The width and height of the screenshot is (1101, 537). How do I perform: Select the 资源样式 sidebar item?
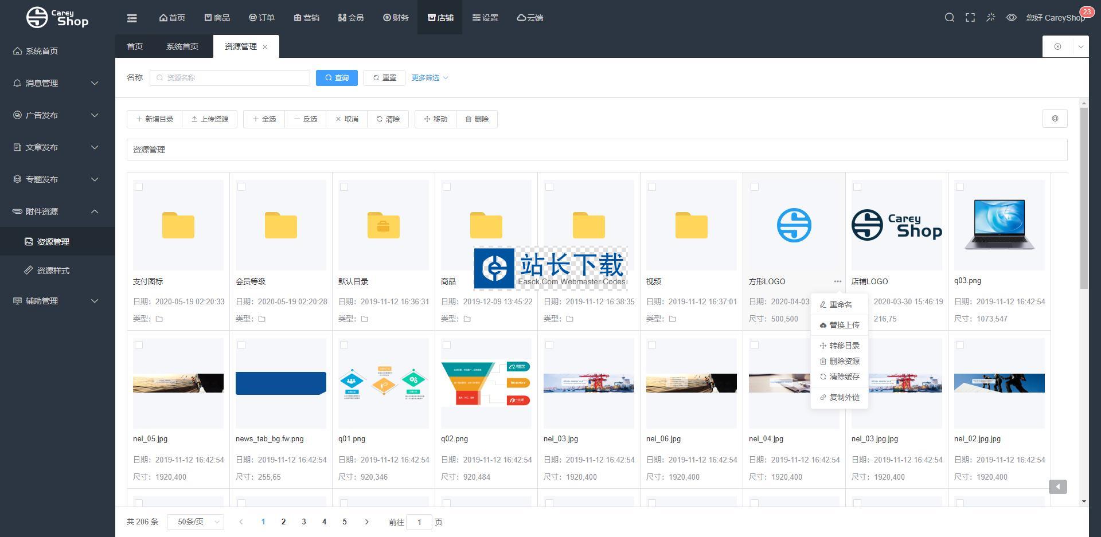point(54,270)
